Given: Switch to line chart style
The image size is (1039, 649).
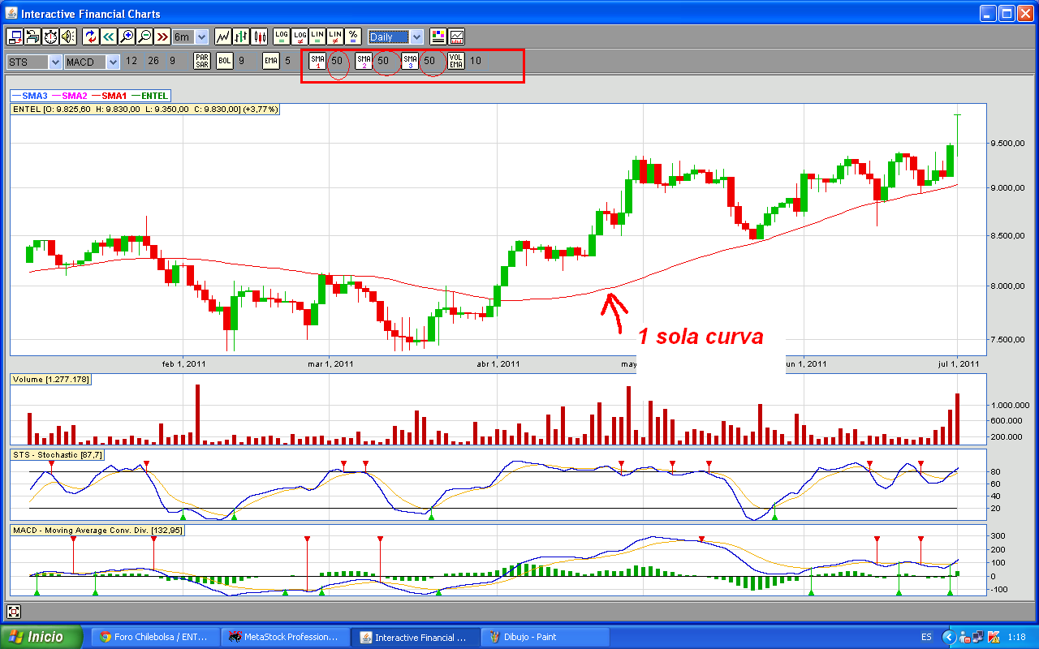Looking at the screenshot, I should tap(222, 37).
